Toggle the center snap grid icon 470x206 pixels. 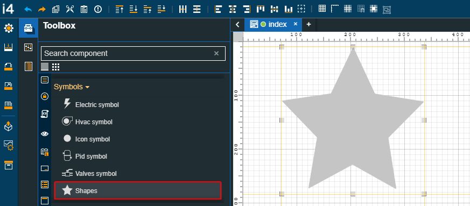[x=374, y=9]
